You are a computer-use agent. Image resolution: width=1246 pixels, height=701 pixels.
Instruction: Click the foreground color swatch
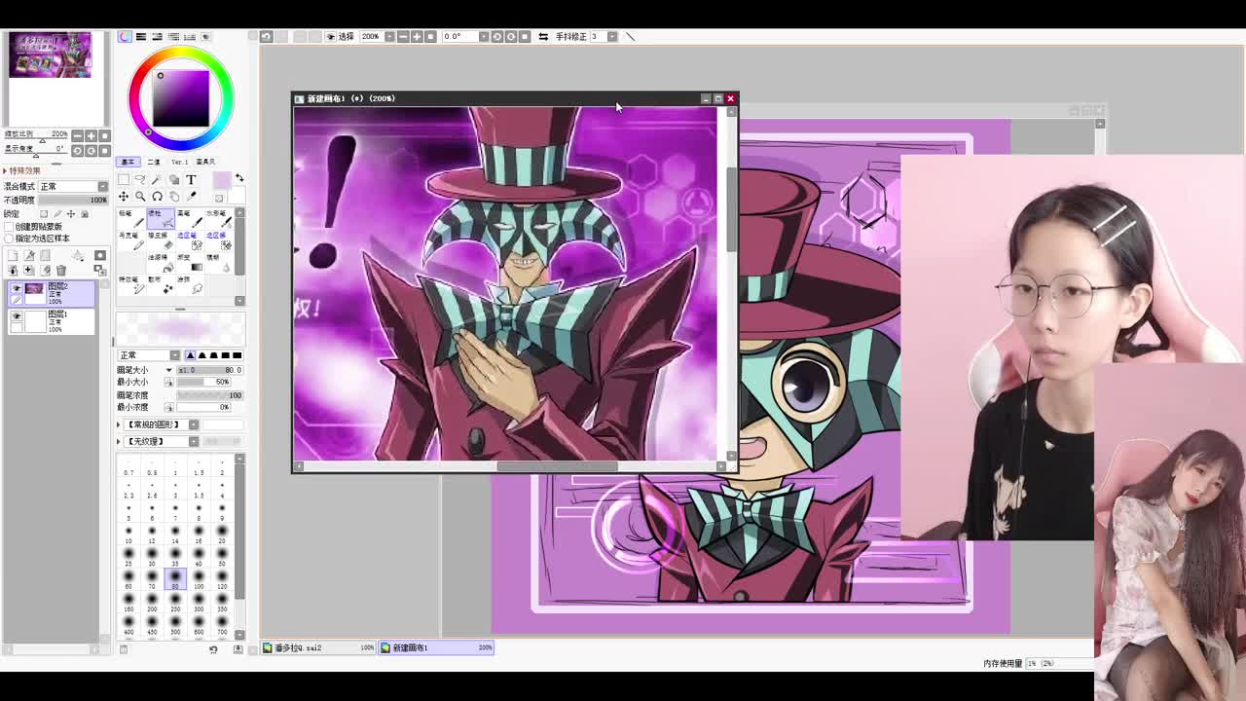(x=222, y=180)
